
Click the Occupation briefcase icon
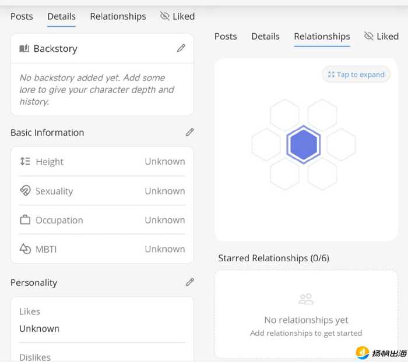coord(25,220)
